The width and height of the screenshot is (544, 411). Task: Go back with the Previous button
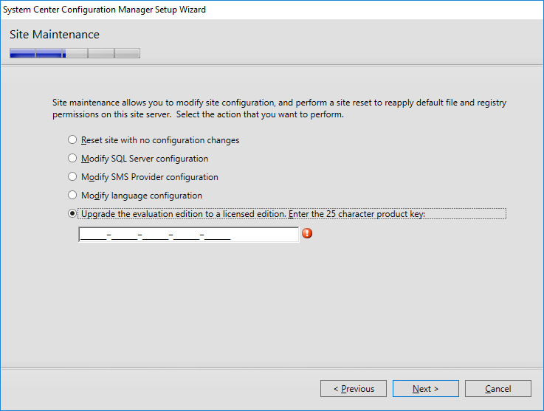click(x=354, y=388)
